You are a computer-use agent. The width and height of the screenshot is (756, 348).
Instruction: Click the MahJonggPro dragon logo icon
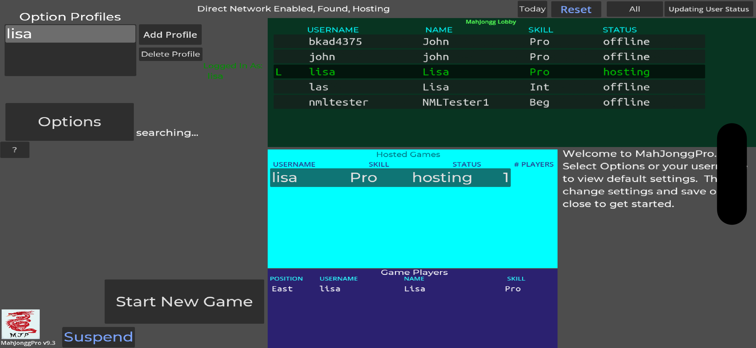[21, 324]
